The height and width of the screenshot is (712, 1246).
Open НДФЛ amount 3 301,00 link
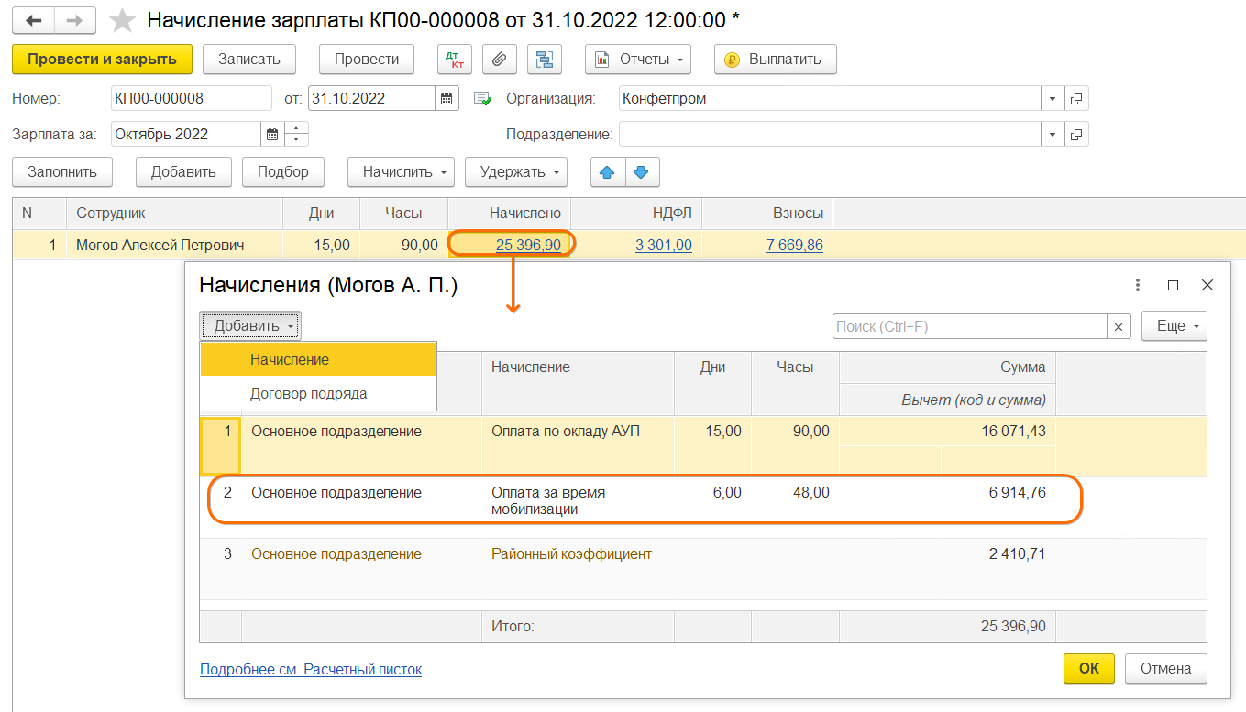pos(664,245)
